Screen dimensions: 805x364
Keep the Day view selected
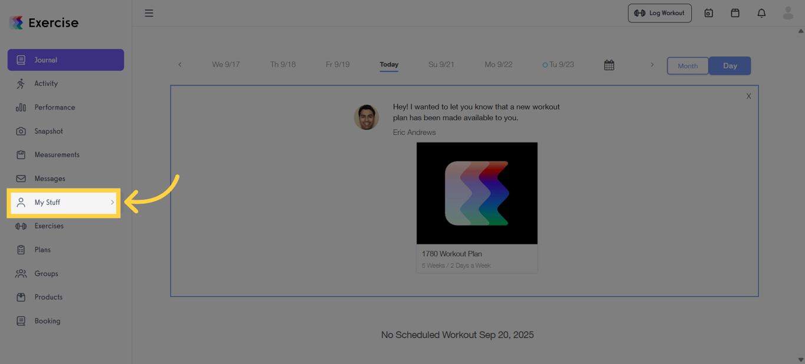click(x=730, y=65)
